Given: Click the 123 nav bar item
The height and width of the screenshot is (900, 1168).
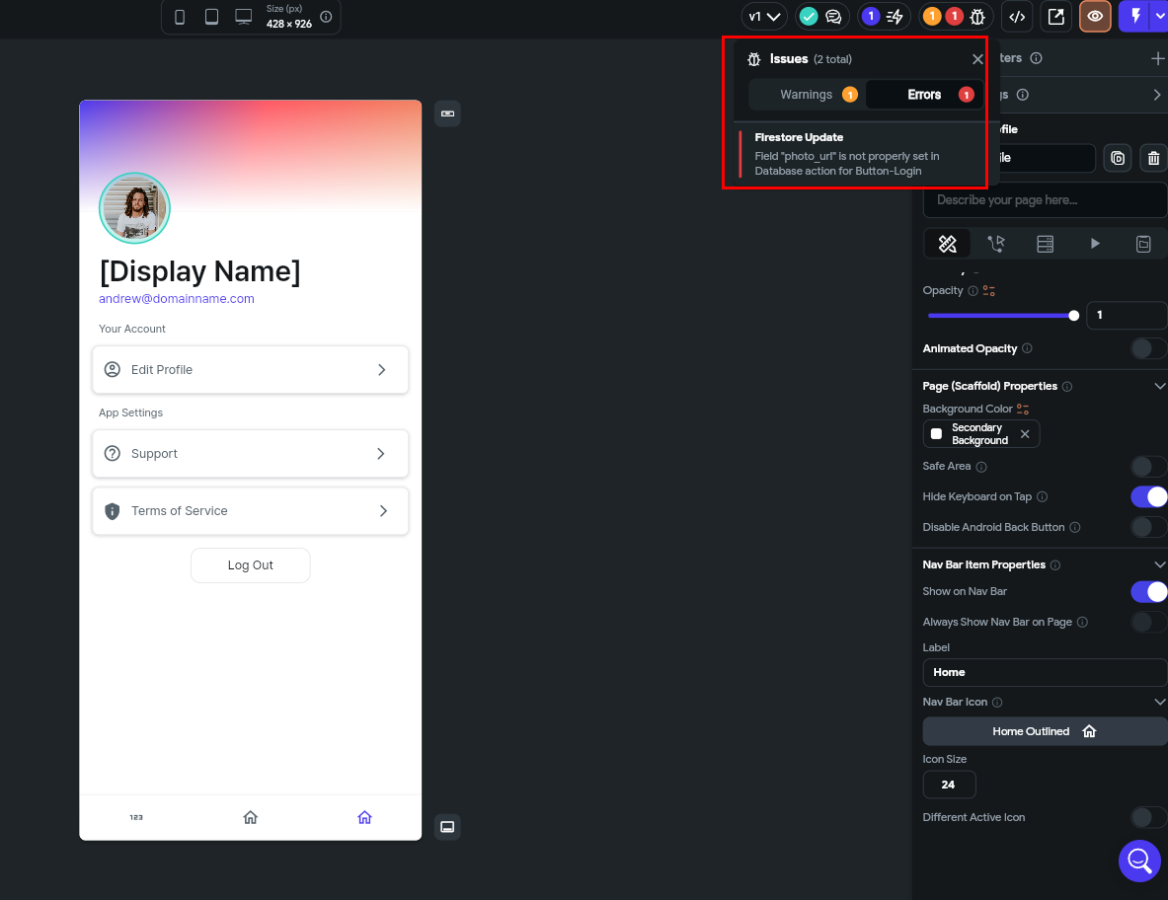Looking at the screenshot, I should coord(136,817).
